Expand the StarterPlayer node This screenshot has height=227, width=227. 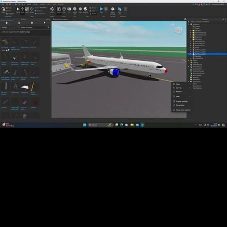pyautogui.click(x=189, y=82)
